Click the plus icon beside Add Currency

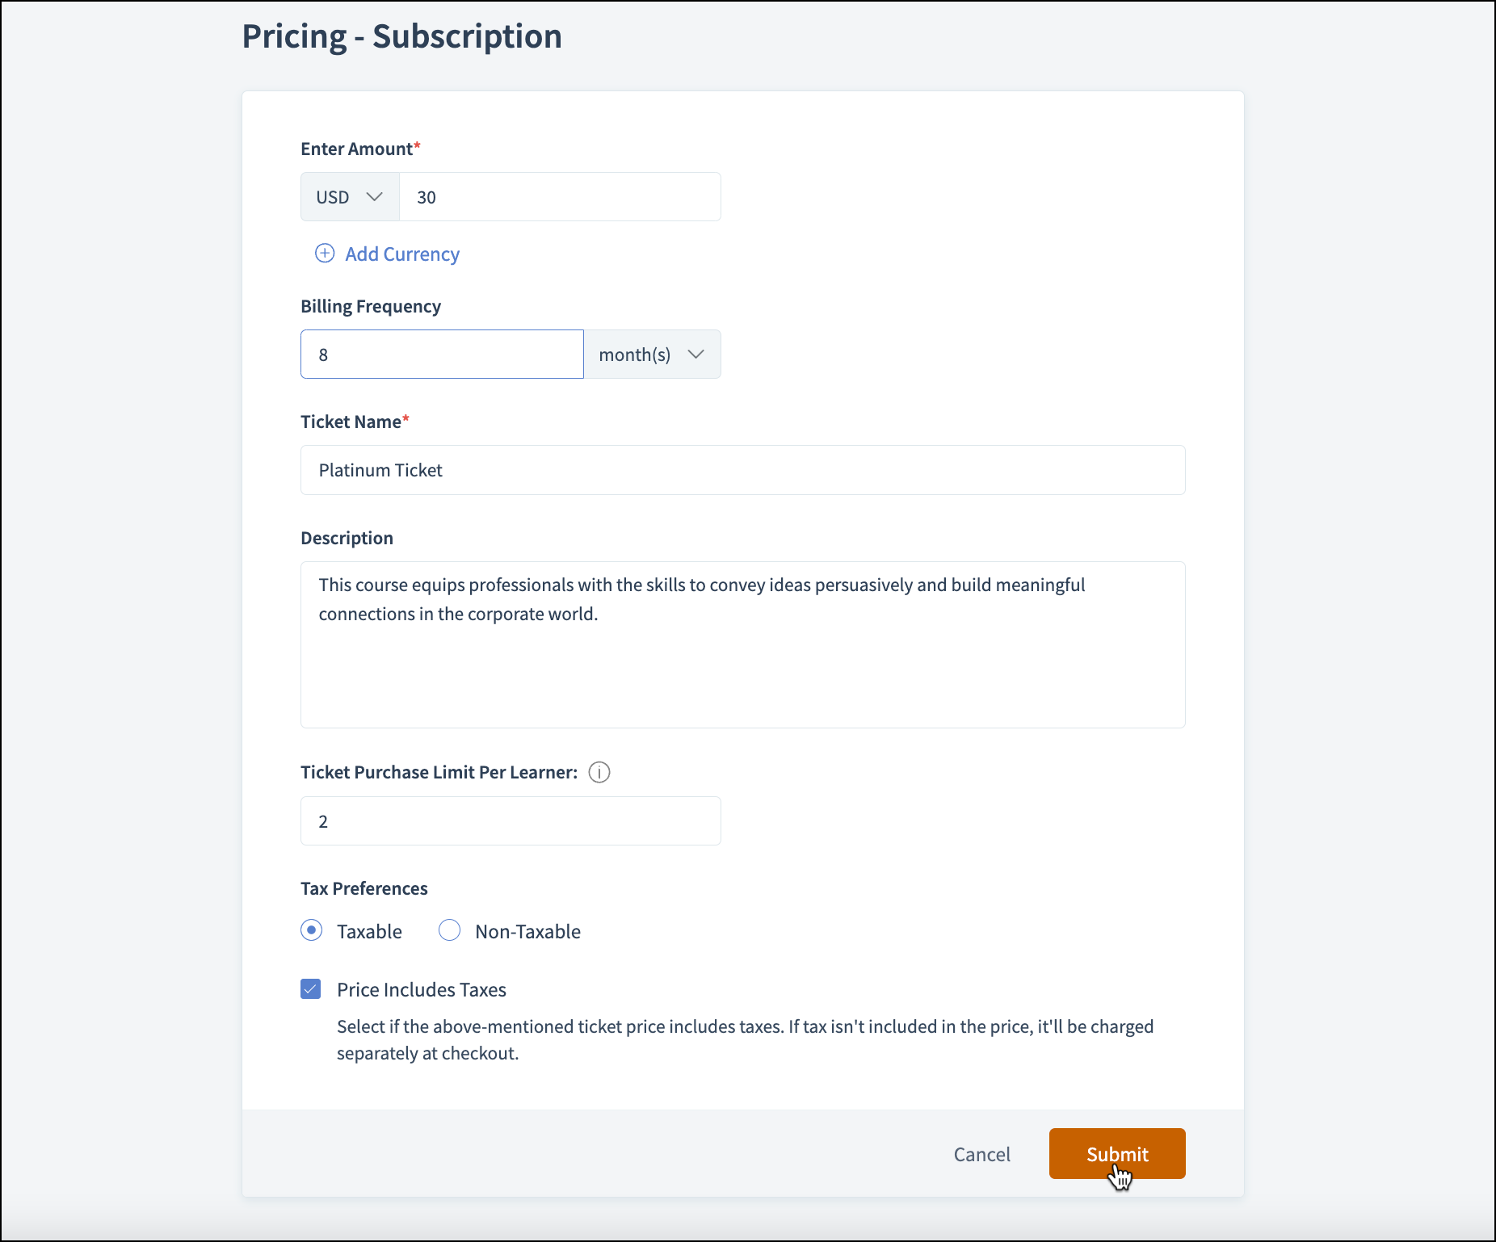(x=325, y=254)
